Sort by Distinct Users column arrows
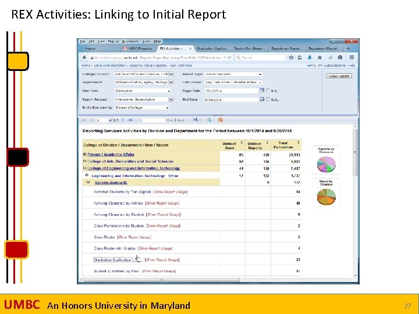419x314 pixels. click(242, 142)
